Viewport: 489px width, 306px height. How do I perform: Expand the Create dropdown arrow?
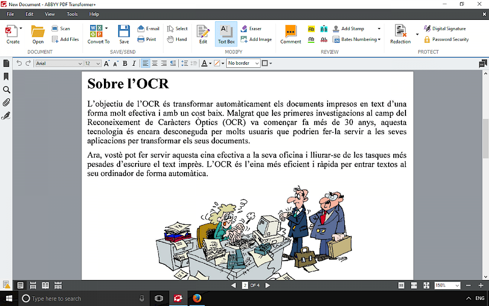click(21, 28)
